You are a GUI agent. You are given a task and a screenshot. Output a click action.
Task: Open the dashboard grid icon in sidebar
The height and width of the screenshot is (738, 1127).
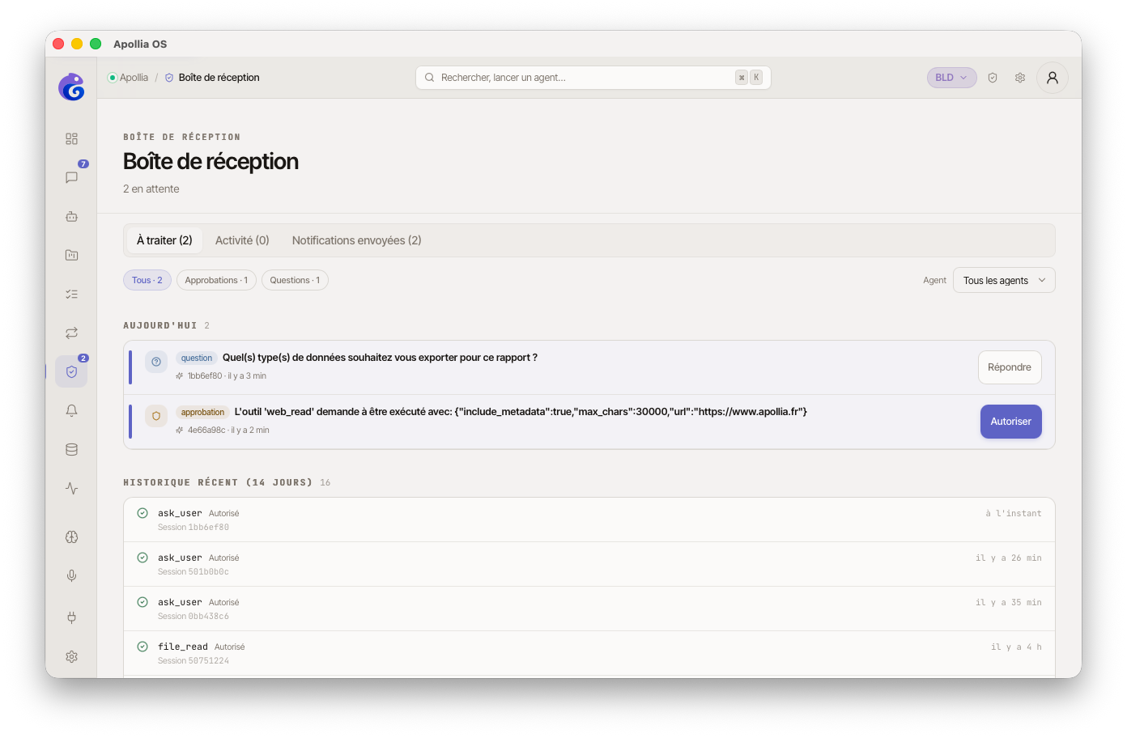point(71,138)
